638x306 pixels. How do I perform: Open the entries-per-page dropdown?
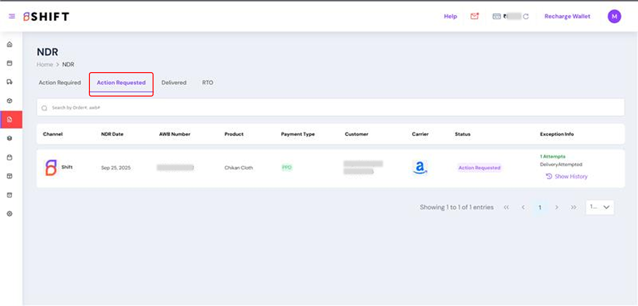coord(600,207)
